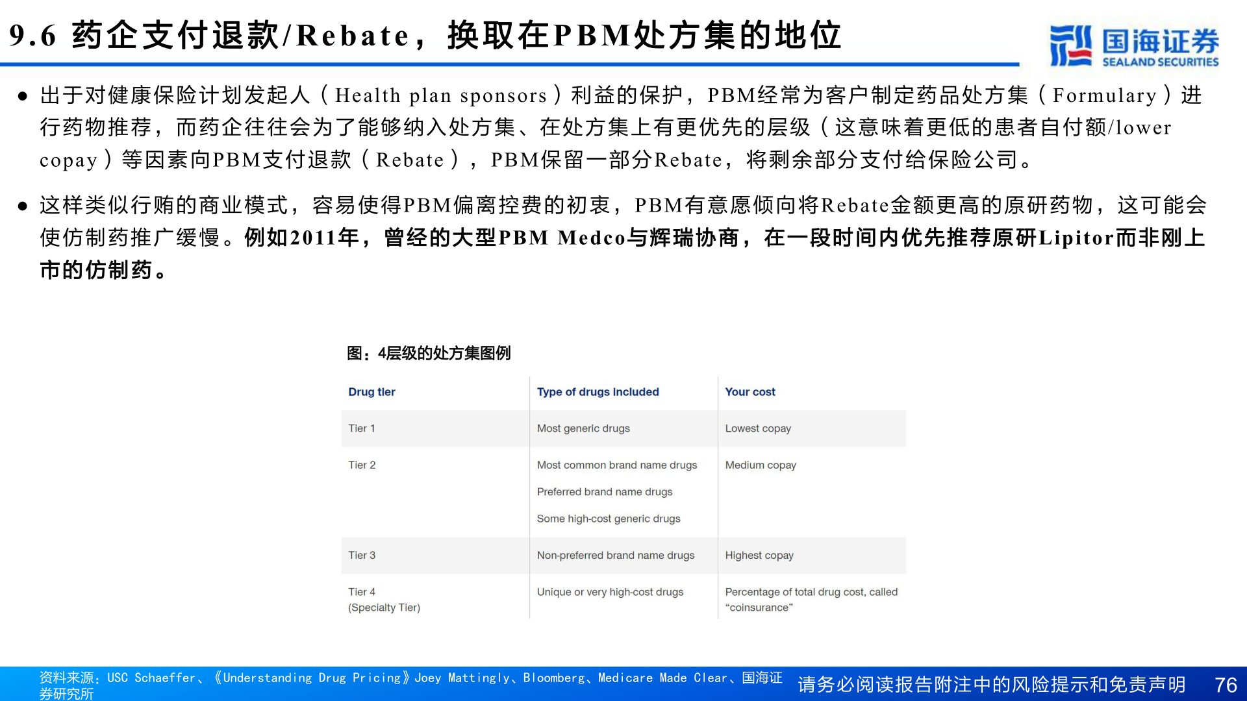The image size is (1247, 701).
Task: Click the risk disclaimer '请务必阅读报告附注' text
Action: point(992,685)
